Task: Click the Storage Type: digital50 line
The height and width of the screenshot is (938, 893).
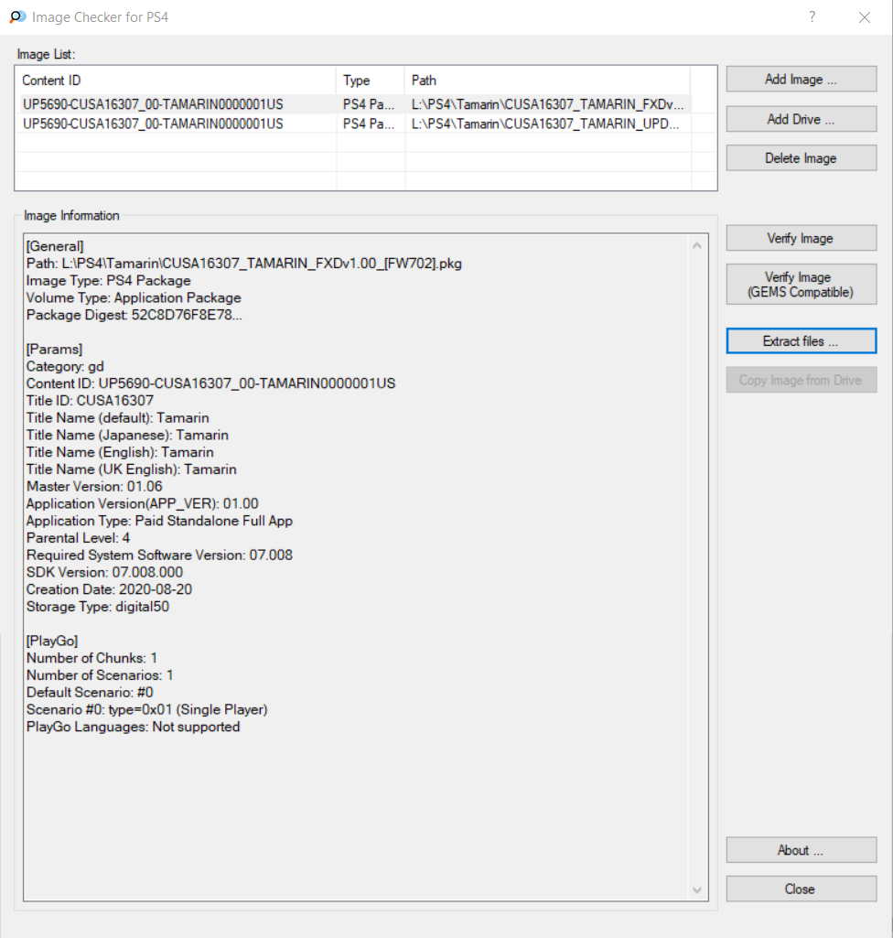Action: coord(98,606)
